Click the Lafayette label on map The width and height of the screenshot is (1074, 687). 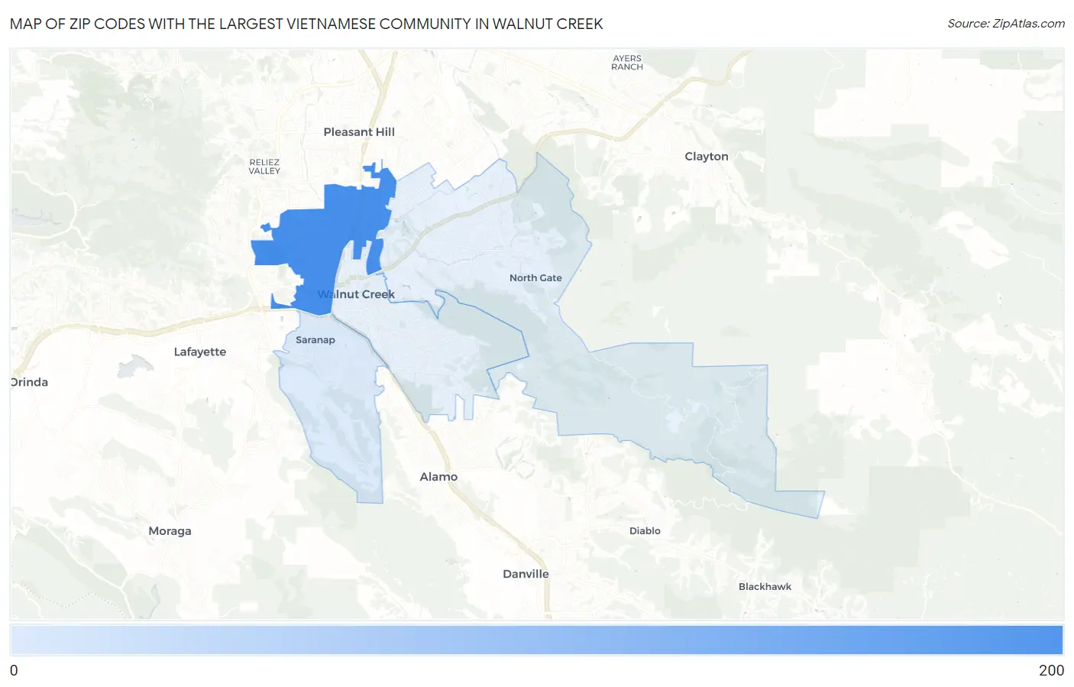point(200,352)
